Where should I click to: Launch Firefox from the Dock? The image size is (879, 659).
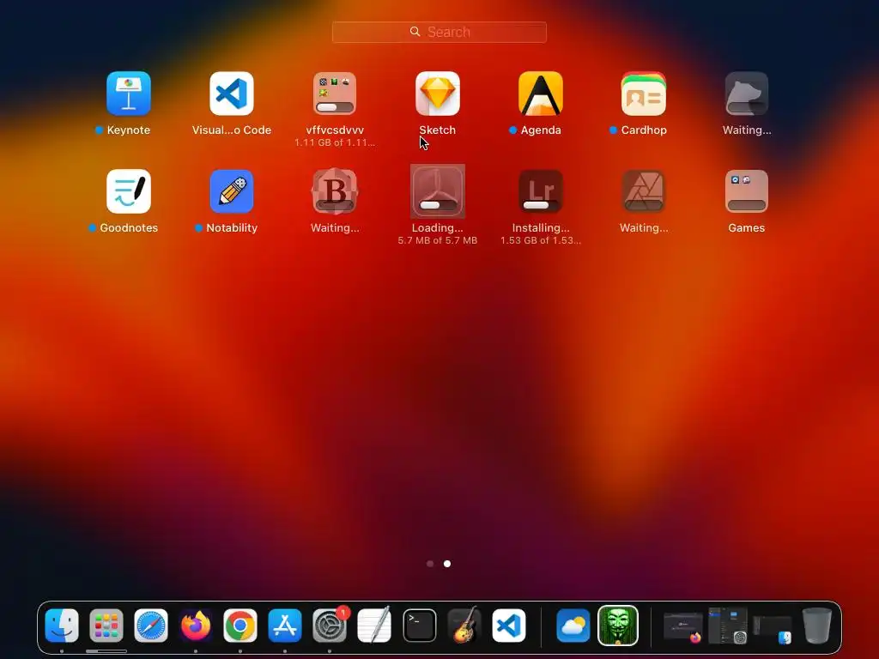196,626
